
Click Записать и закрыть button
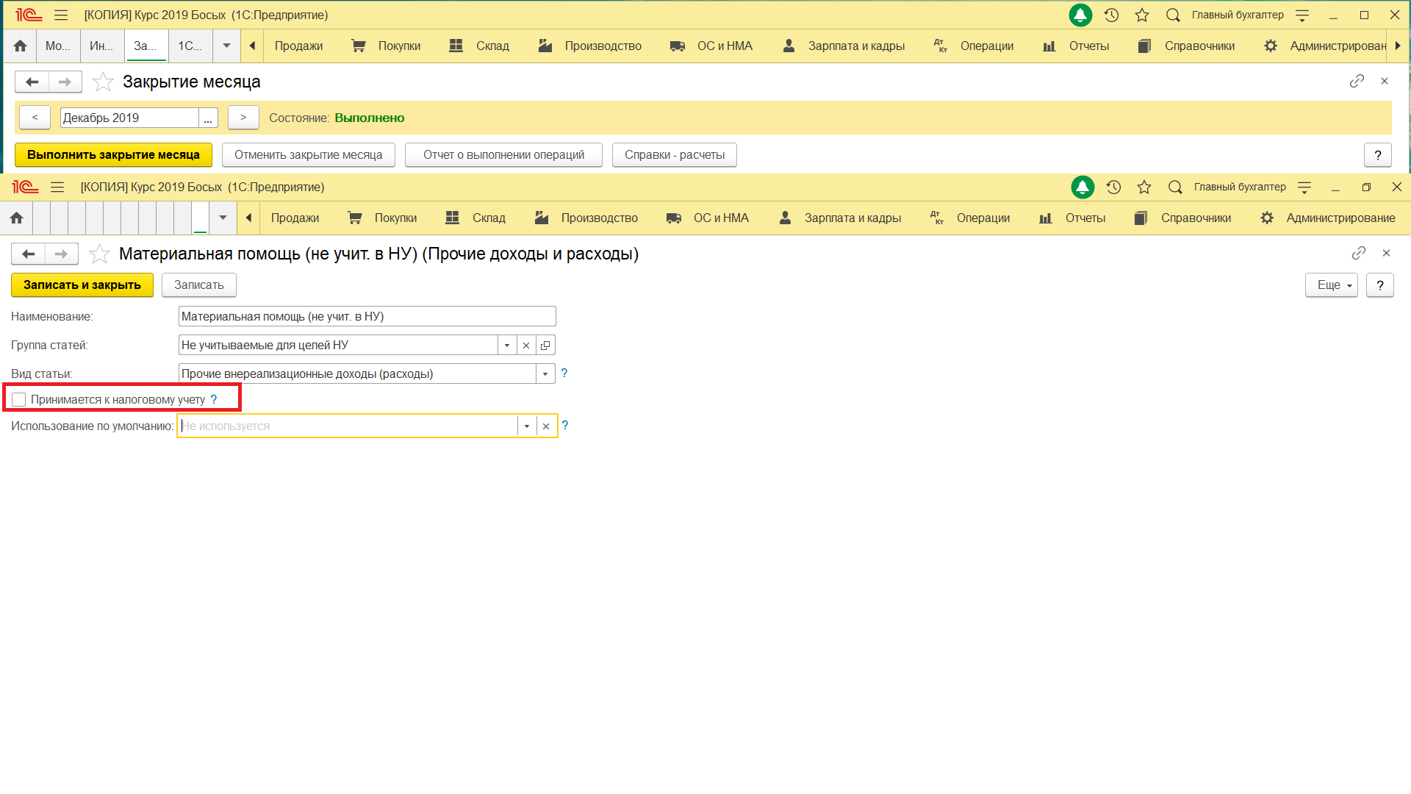click(82, 285)
